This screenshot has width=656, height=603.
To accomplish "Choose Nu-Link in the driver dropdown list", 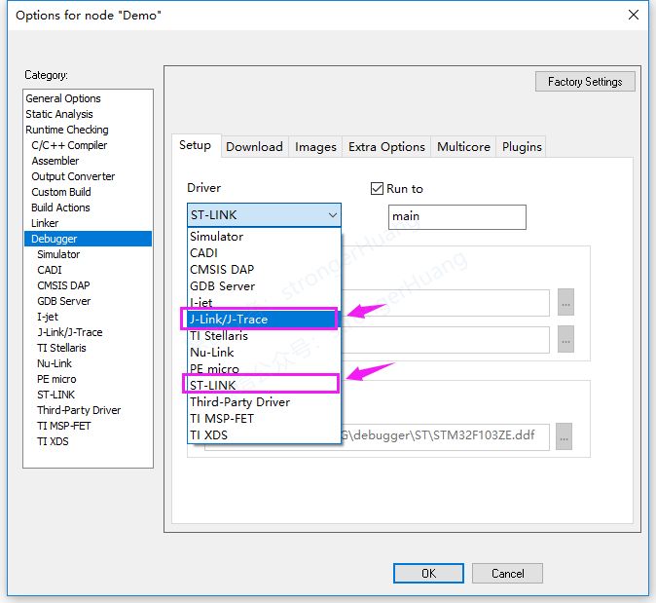I will [x=264, y=353].
